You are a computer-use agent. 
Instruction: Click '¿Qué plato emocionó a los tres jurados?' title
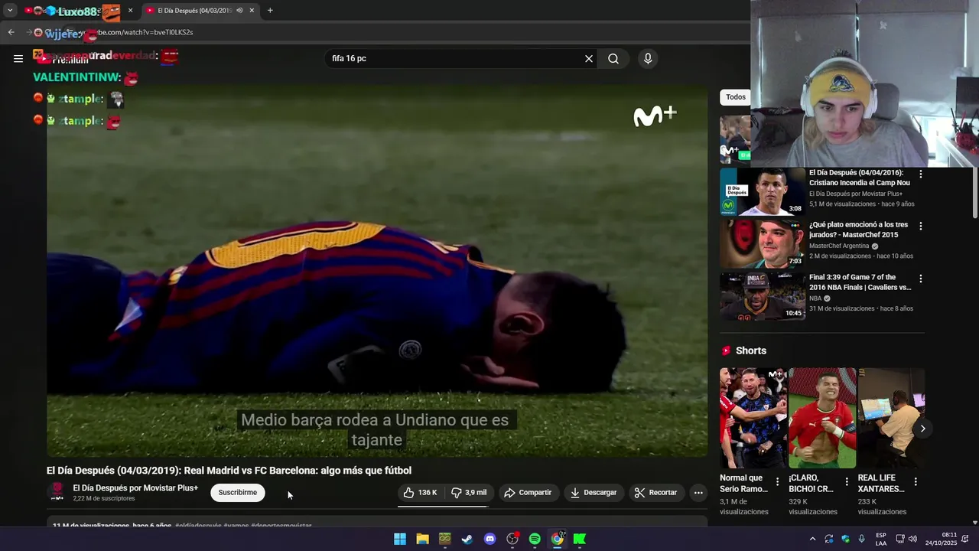click(x=858, y=230)
